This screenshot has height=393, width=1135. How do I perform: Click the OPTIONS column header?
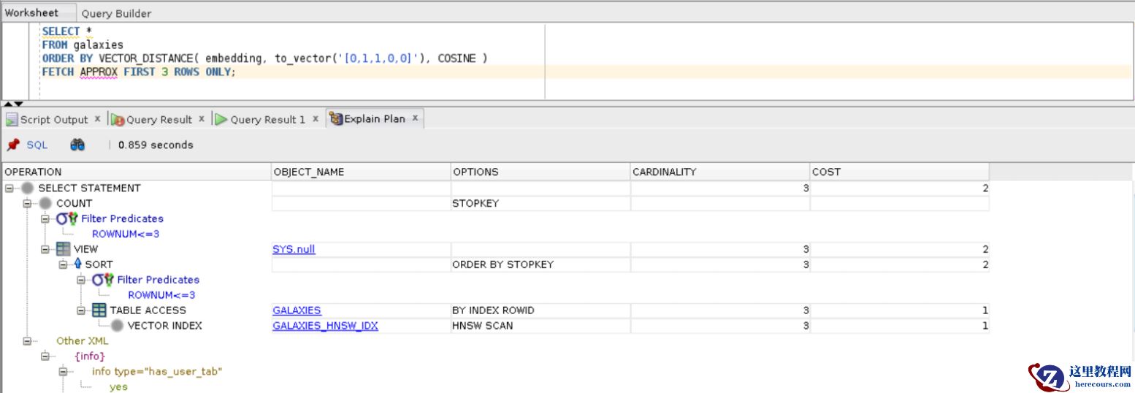[540, 172]
